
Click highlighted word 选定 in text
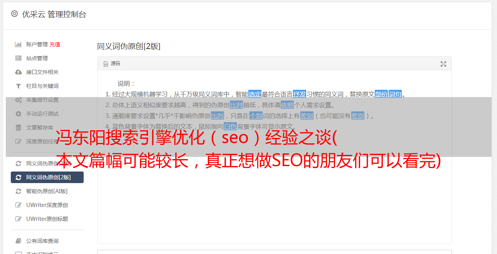point(255,94)
